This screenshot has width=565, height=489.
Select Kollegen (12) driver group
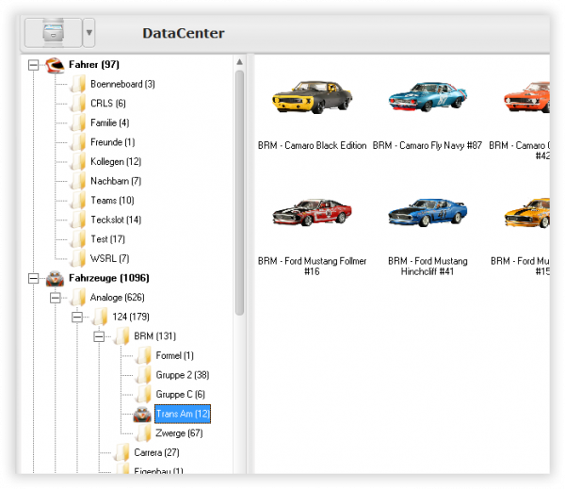[x=116, y=161]
